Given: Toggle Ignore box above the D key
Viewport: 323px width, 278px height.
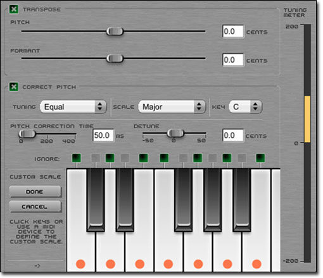Looking at the screenshot, I should click(110, 158).
